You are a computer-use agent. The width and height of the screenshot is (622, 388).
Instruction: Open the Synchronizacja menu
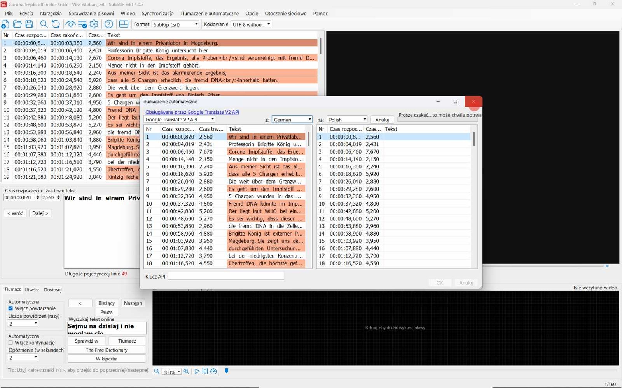pos(157,13)
